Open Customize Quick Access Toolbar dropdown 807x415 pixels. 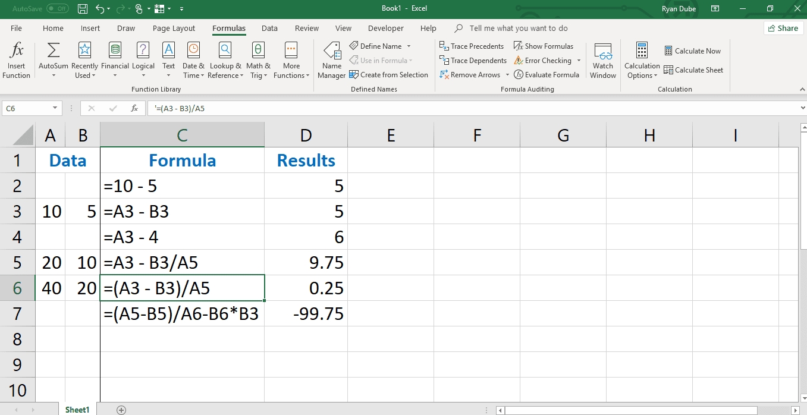[x=181, y=9]
